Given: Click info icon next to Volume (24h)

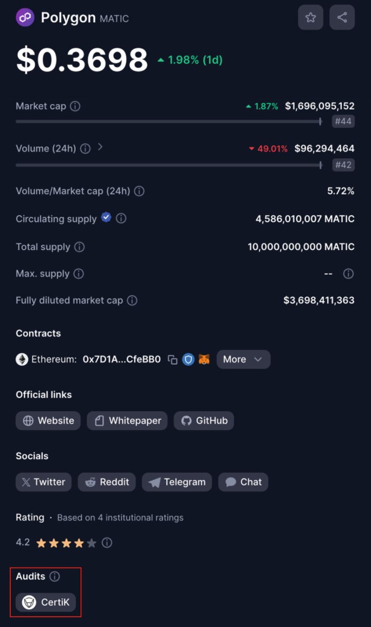Looking at the screenshot, I should point(85,148).
